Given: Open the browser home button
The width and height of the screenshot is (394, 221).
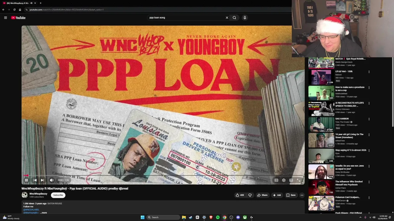Looking at the screenshot, I should (20, 10).
